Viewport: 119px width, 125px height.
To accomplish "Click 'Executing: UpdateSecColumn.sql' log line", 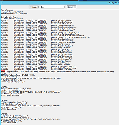I will tap(62, 70).
